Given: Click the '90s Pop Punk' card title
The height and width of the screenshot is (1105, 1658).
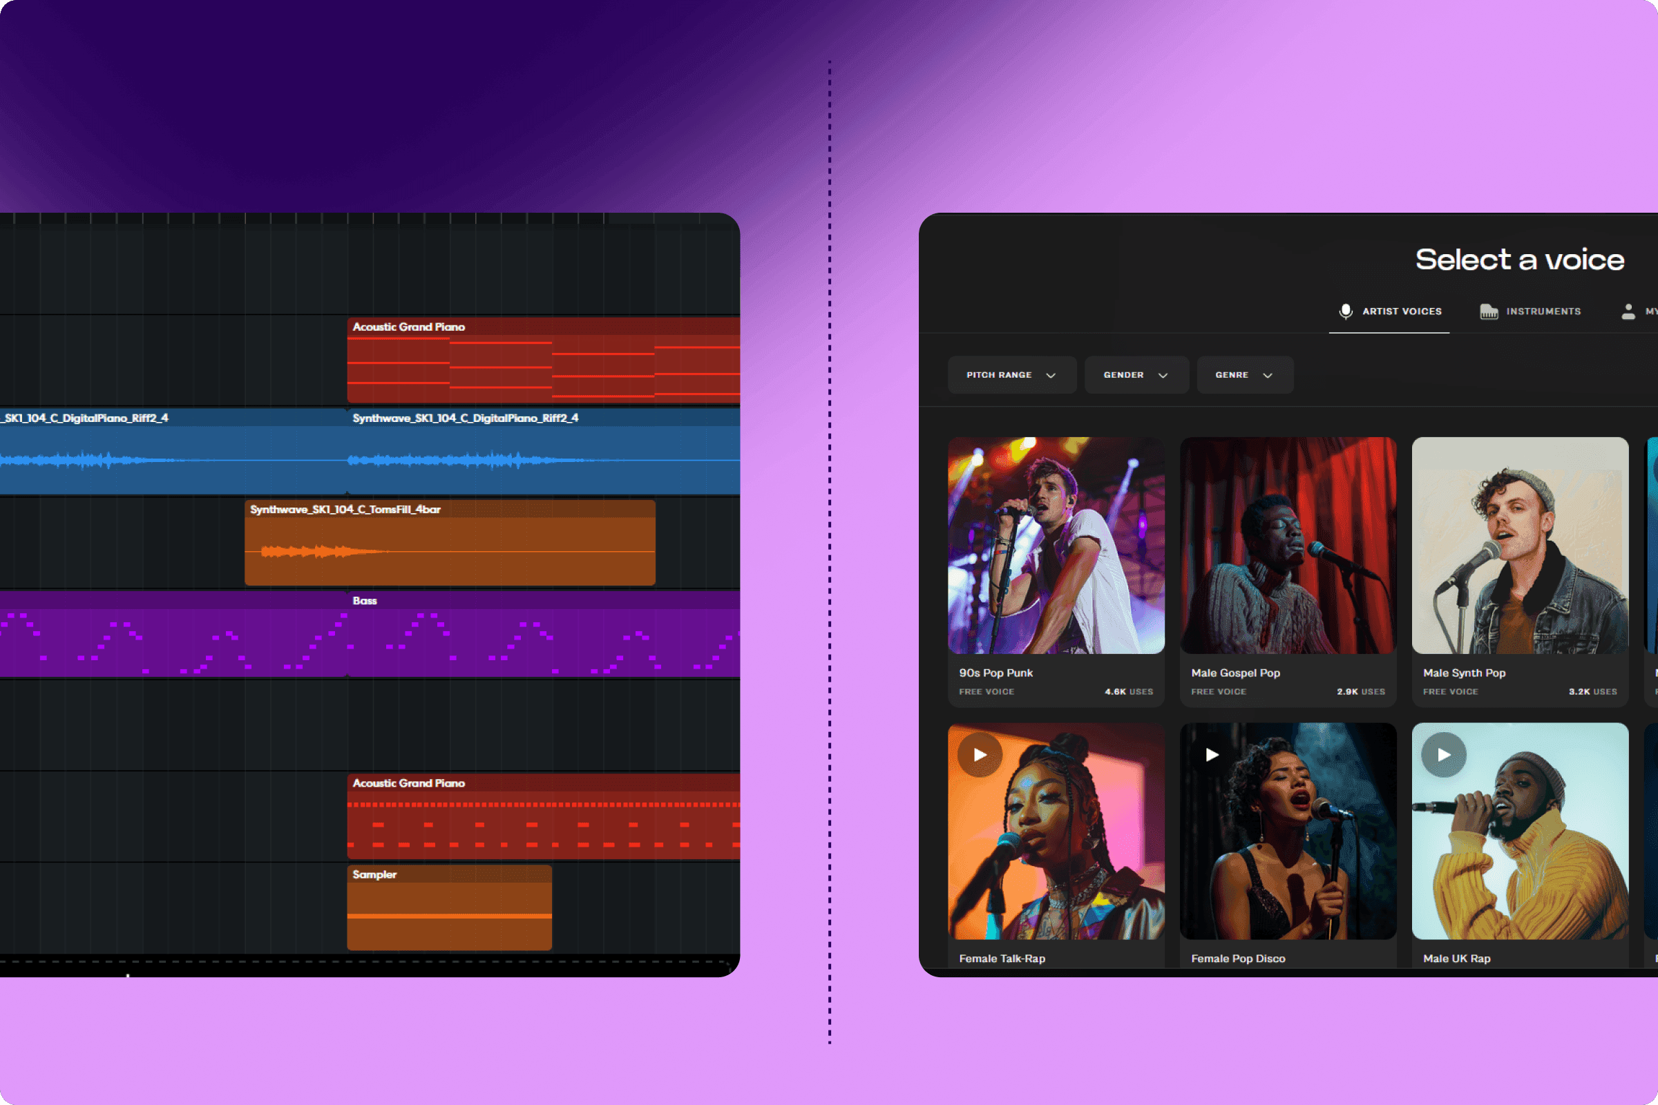Looking at the screenshot, I should pyautogui.click(x=995, y=673).
